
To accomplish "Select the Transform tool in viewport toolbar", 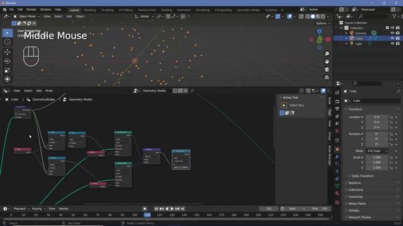I will coord(7,79).
